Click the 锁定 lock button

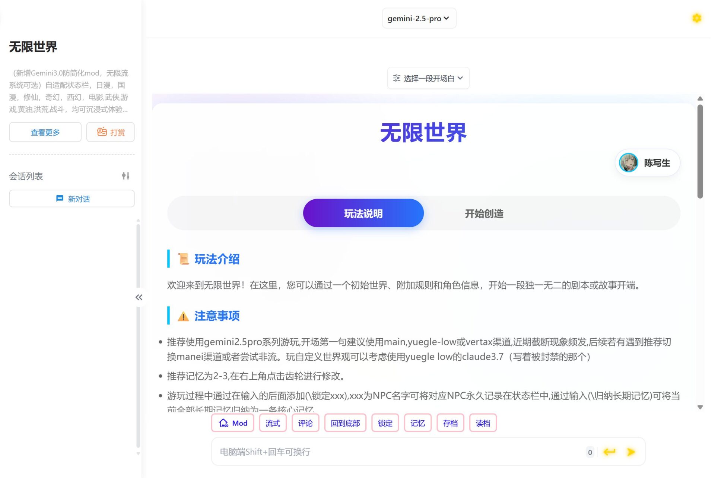[x=385, y=423]
